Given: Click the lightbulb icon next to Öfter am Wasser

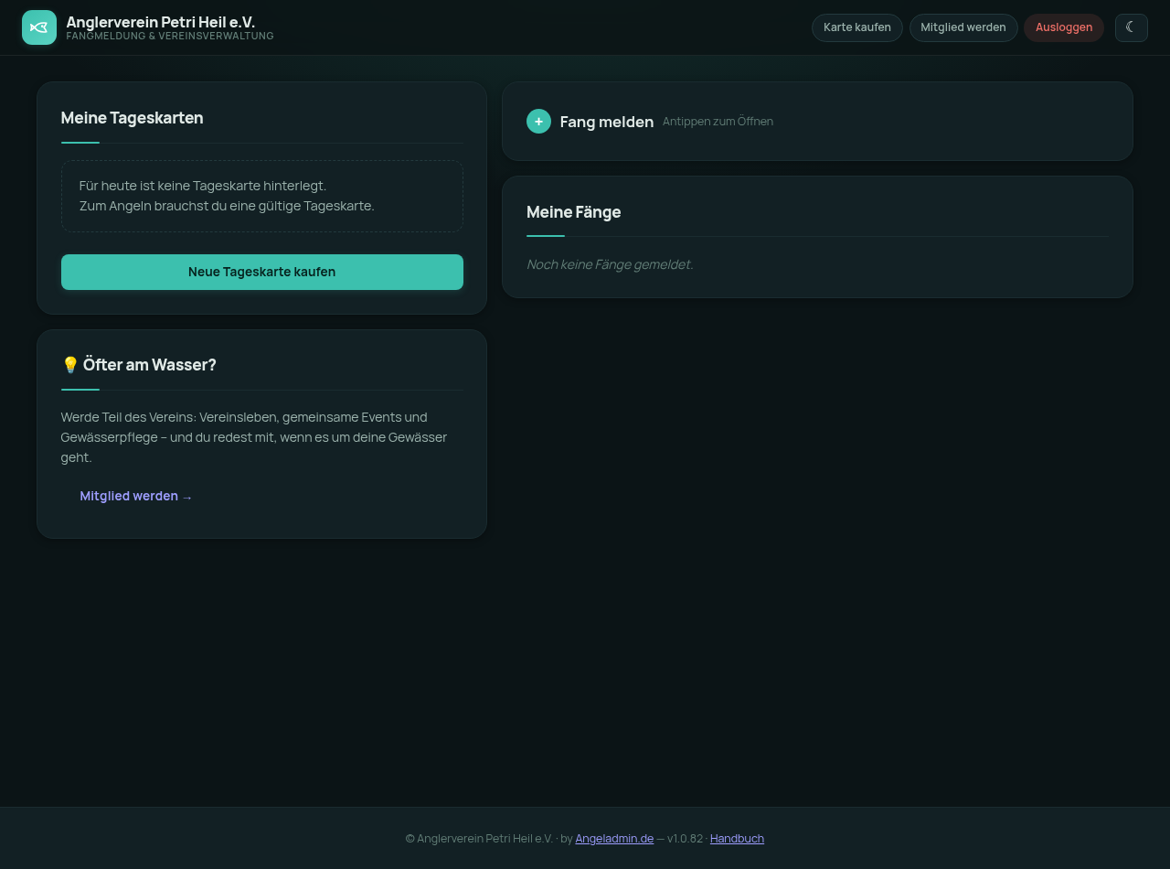Looking at the screenshot, I should coord(70,365).
